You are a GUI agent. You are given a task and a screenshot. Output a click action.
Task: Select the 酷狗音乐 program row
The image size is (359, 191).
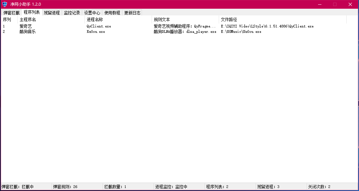tap(28, 31)
